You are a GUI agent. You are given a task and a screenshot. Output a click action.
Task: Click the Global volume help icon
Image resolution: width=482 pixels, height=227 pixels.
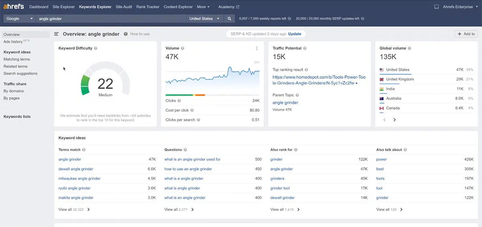pyautogui.click(x=410, y=48)
